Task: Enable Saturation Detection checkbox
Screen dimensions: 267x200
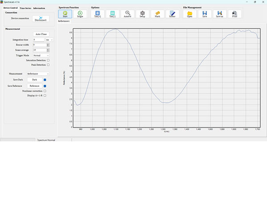Action: coord(48,60)
